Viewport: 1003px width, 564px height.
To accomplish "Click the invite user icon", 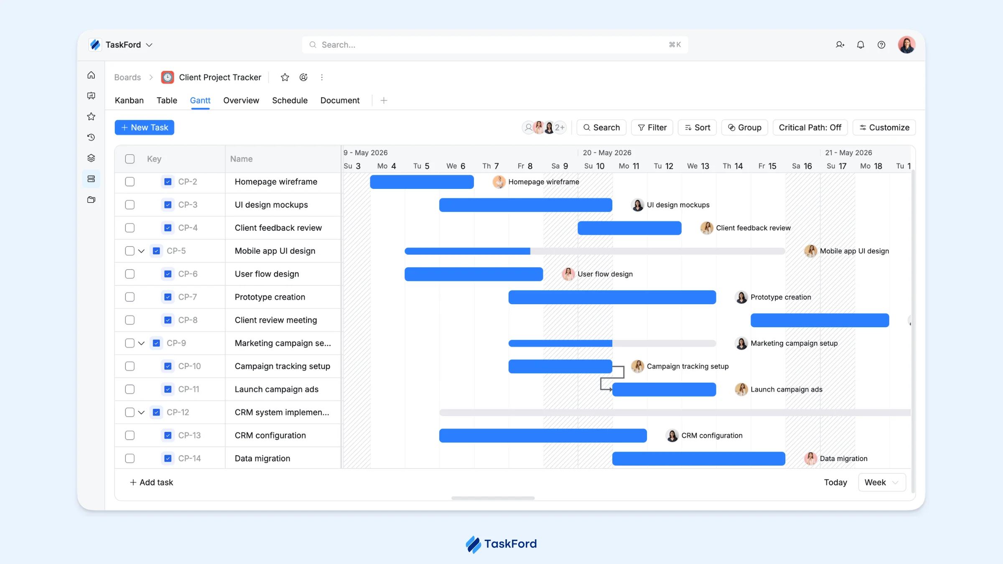I will (x=840, y=45).
